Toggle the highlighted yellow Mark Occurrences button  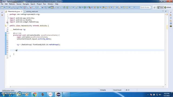pyautogui.click(x=52, y=7)
